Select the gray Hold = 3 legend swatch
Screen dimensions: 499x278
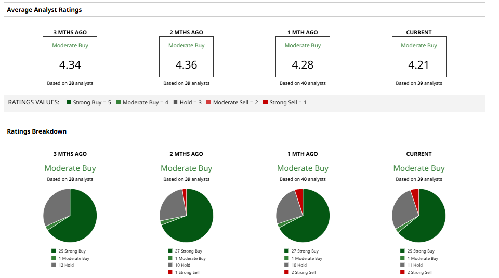pyautogui.click(x=176, y=102)
